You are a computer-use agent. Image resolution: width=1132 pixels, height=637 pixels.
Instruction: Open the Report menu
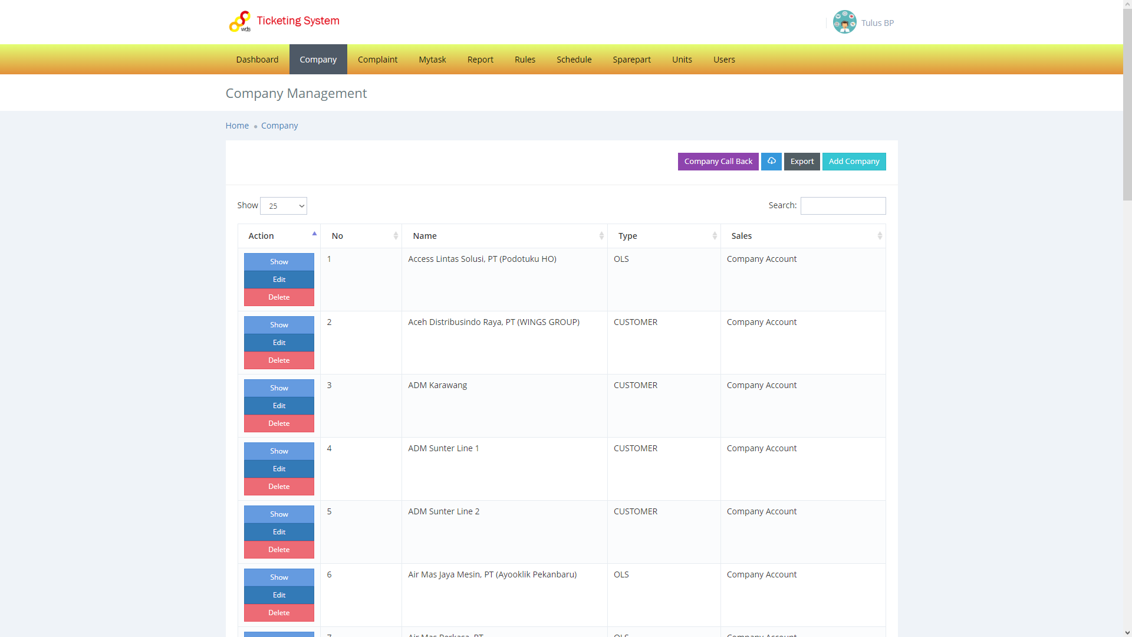(481, 60)
